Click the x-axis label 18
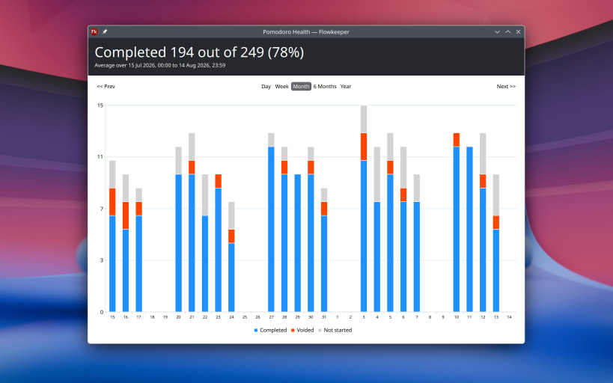Image resolution: width=613 pixels, height=383 pixels. pos(152,317)
